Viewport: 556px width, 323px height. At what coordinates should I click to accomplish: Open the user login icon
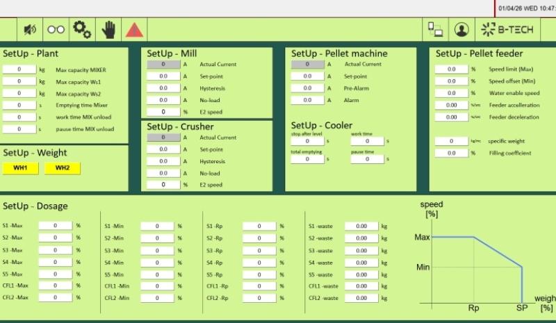[x=461, y=29]
